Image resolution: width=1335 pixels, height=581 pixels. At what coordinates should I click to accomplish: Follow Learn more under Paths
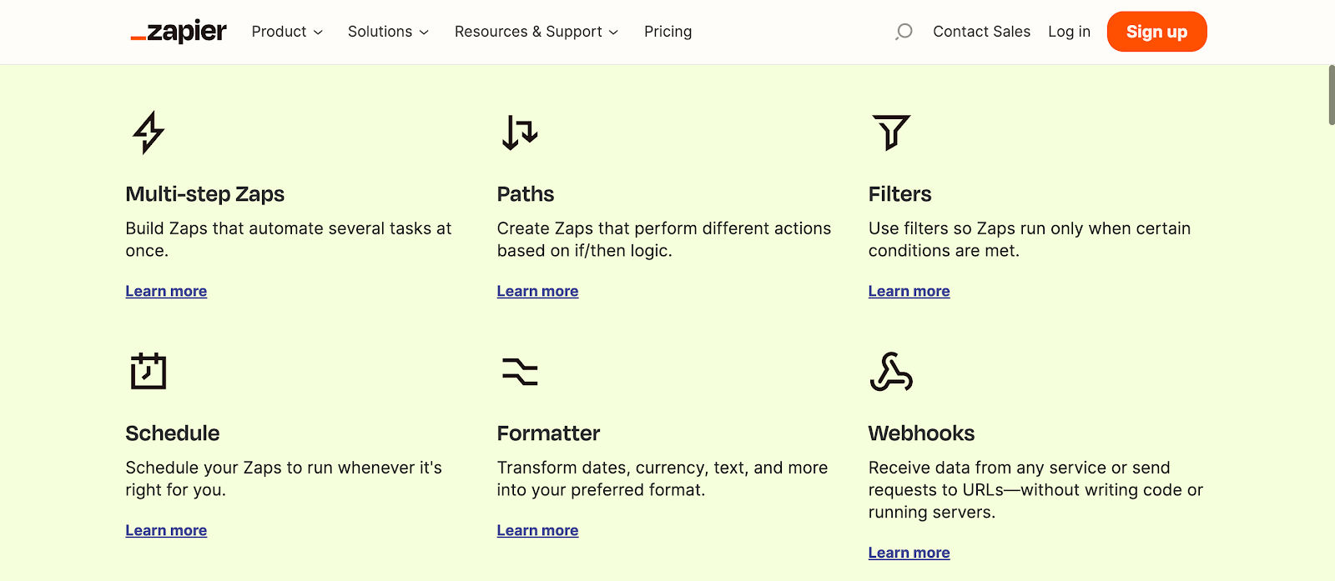tap(537, 291)
